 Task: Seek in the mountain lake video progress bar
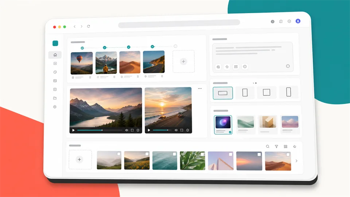click(x=100, y=130)
